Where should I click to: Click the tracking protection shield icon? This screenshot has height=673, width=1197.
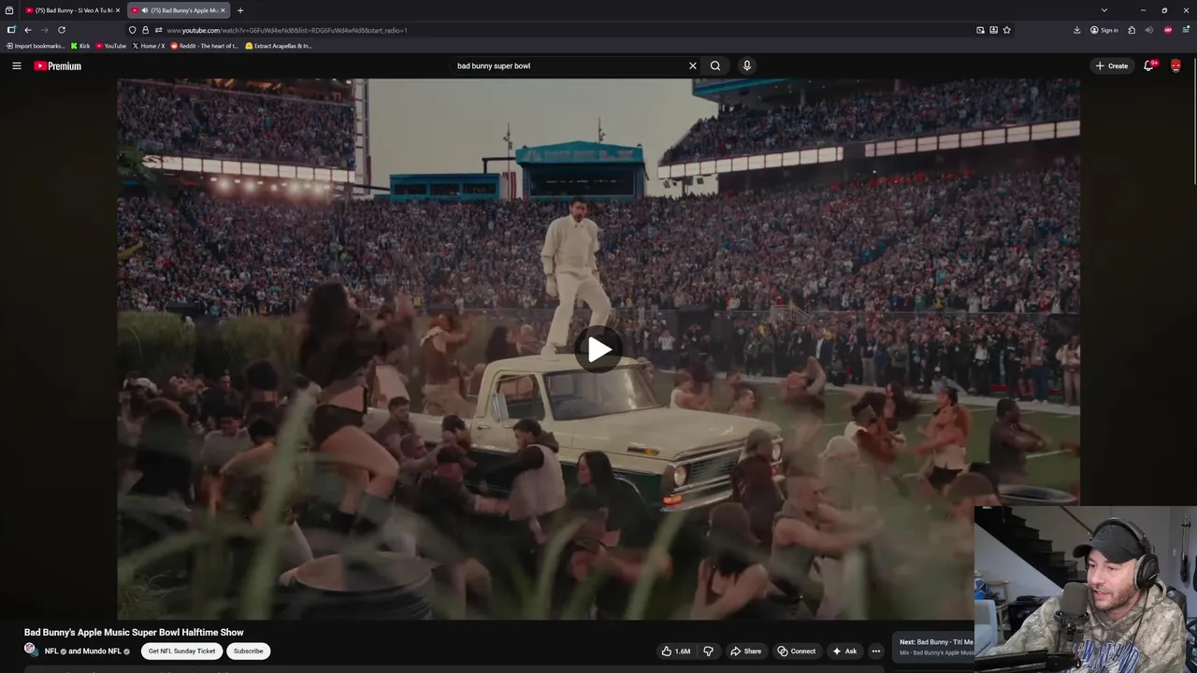(x=132, y=30)
